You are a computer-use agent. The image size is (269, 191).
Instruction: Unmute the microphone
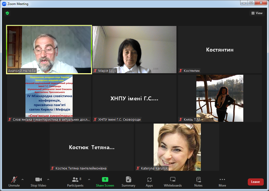14,182
